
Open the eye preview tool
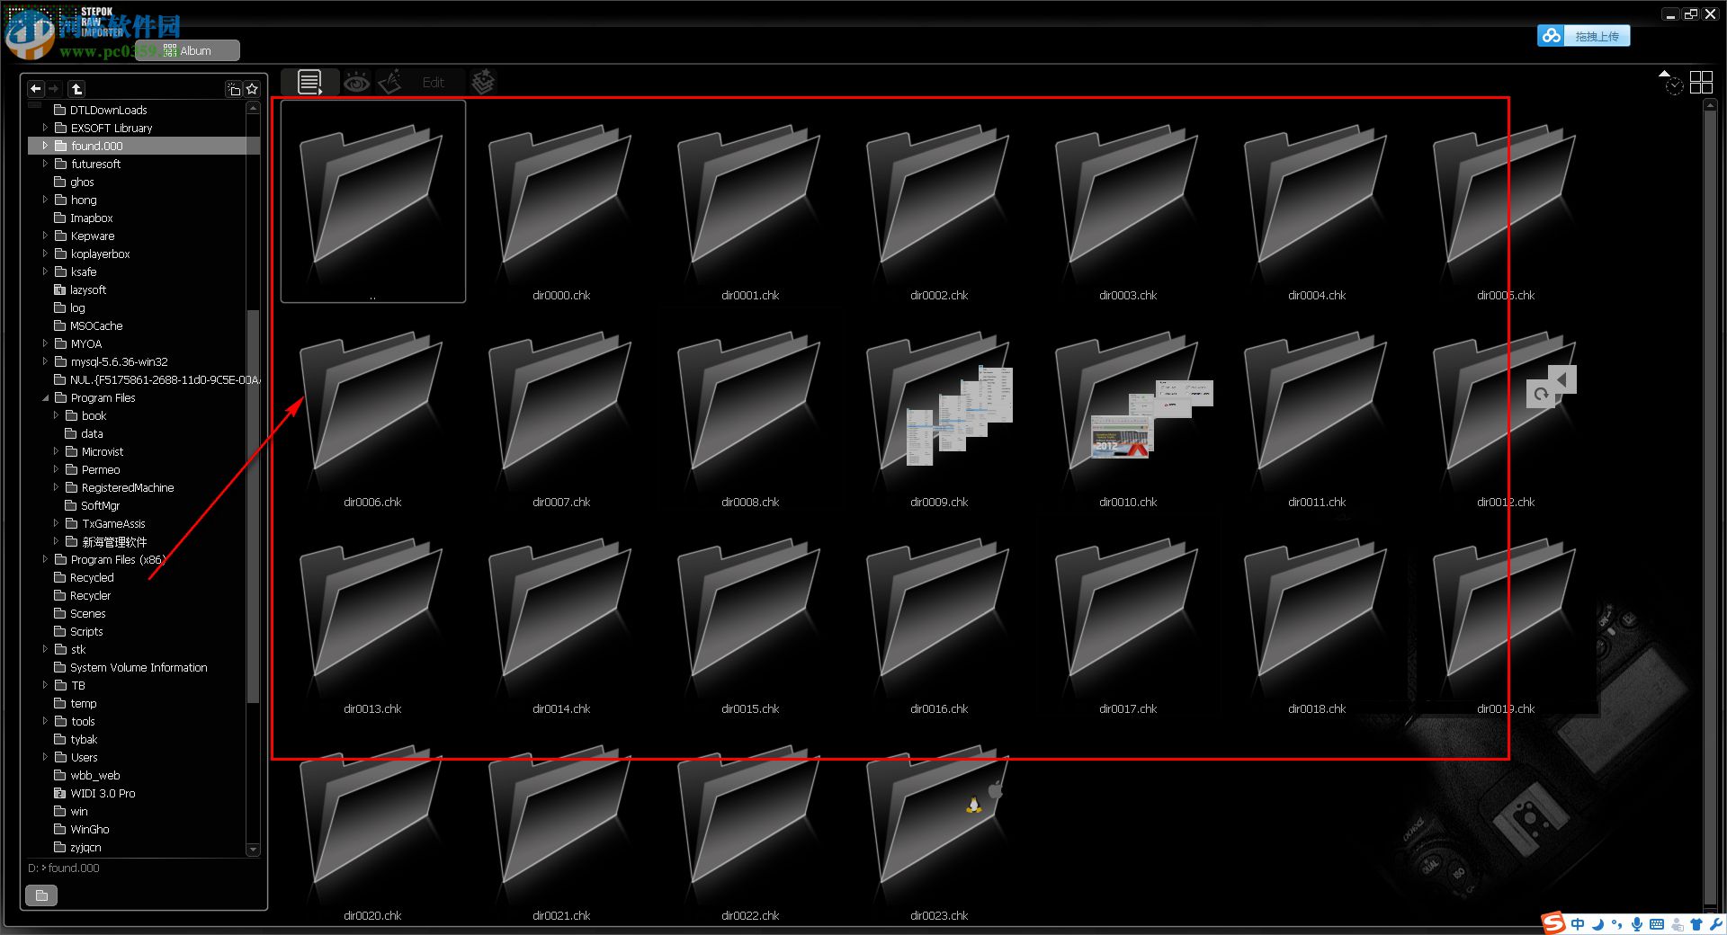pos(356,83)
